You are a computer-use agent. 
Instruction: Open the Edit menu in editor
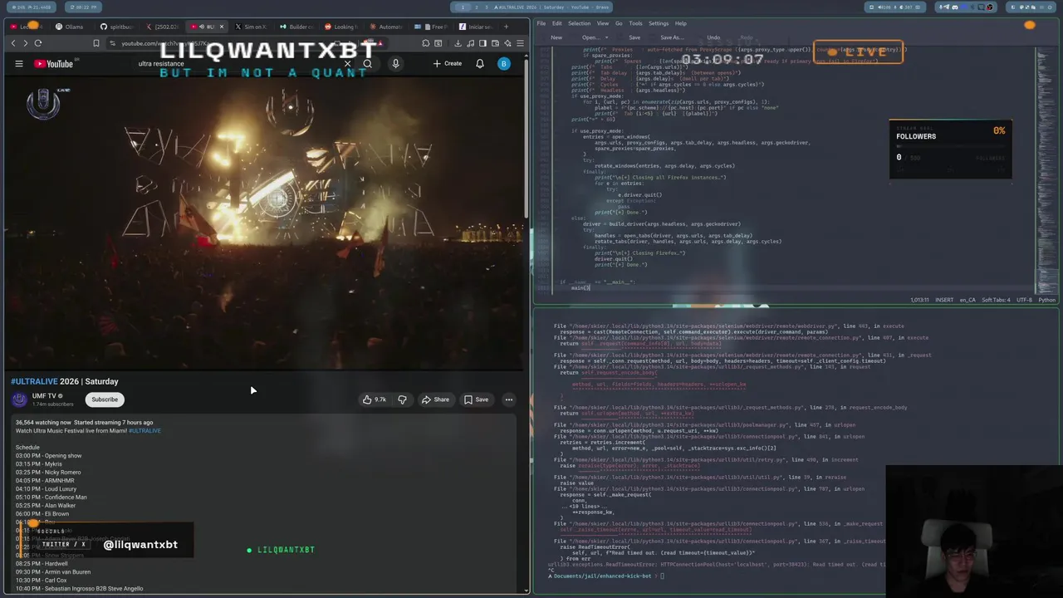click(556, 23)
